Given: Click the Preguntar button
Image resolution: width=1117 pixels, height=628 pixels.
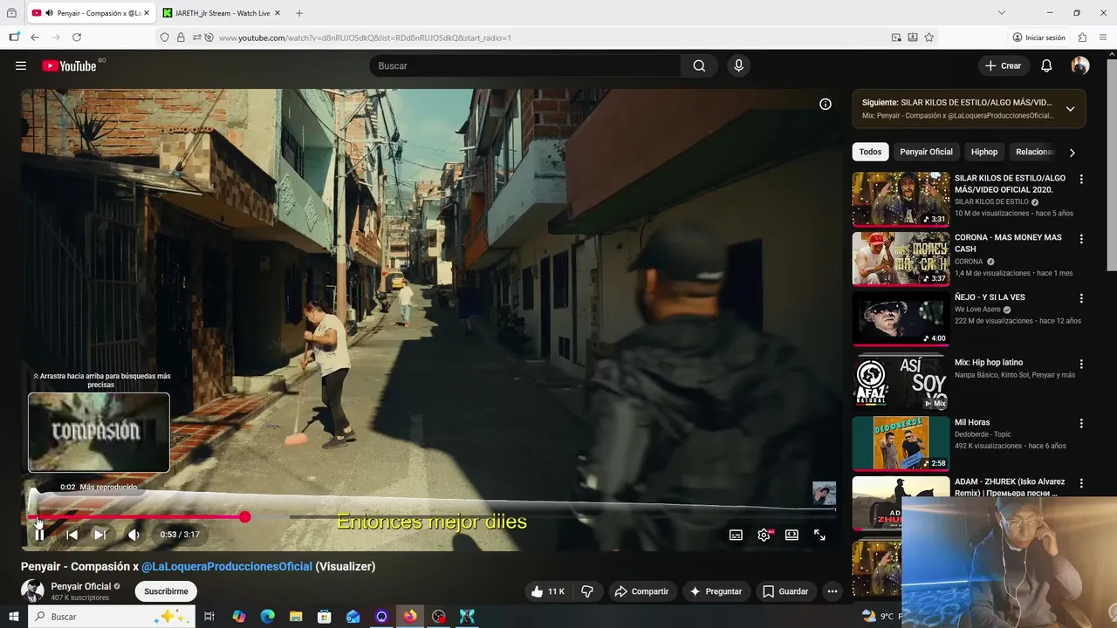Looking at the screenshot, I should pos(716,591).
